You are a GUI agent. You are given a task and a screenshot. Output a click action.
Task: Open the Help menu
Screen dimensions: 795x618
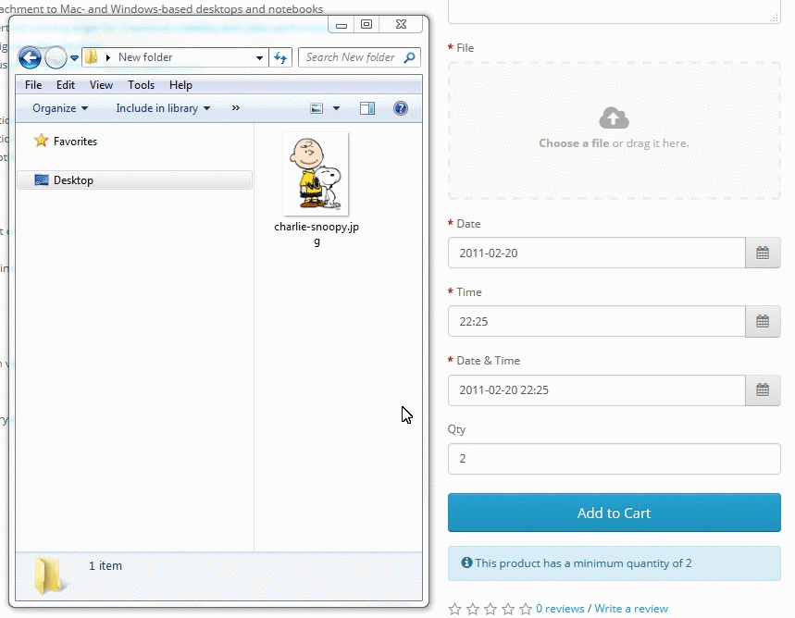click(180, 85)
